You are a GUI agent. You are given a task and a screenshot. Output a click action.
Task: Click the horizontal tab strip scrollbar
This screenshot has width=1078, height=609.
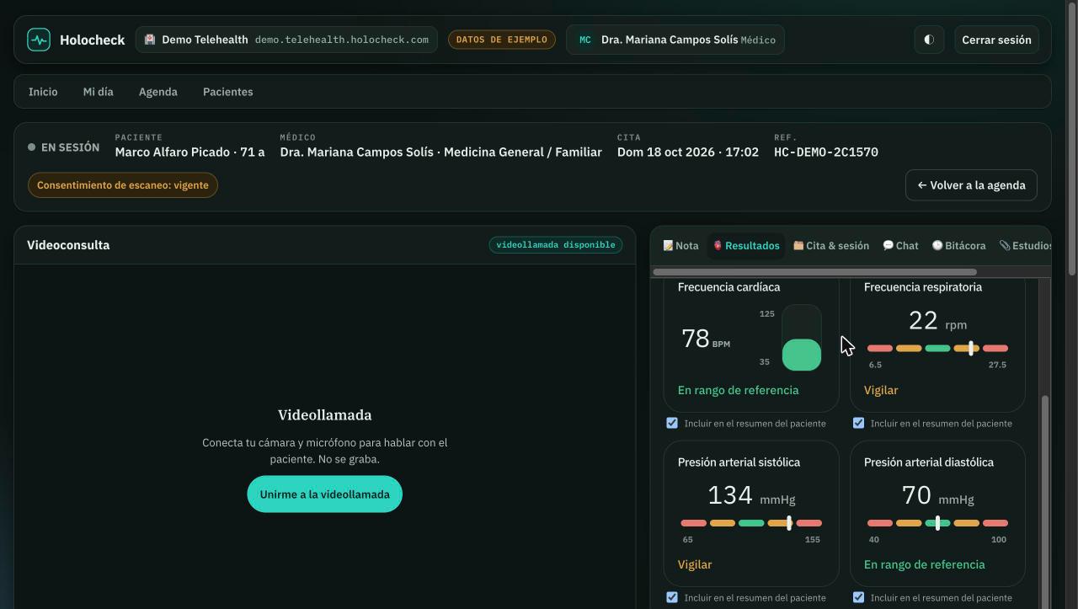click(x=815, y=272)
